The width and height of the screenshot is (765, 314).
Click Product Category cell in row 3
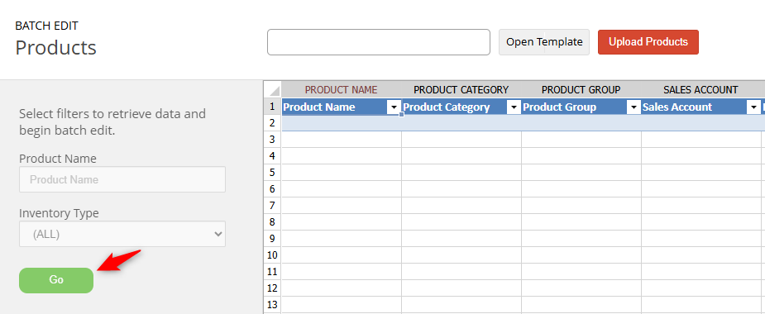[461, 140]
